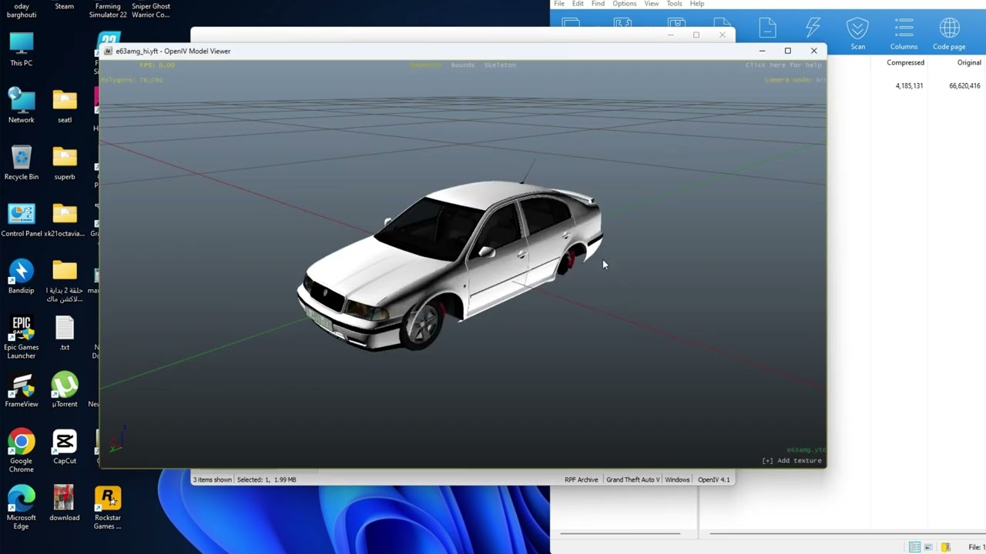Viewport: 986px width, 554px height.
Task: Open the Help menu in Bandizip
Action: click(x=697, y=4)
